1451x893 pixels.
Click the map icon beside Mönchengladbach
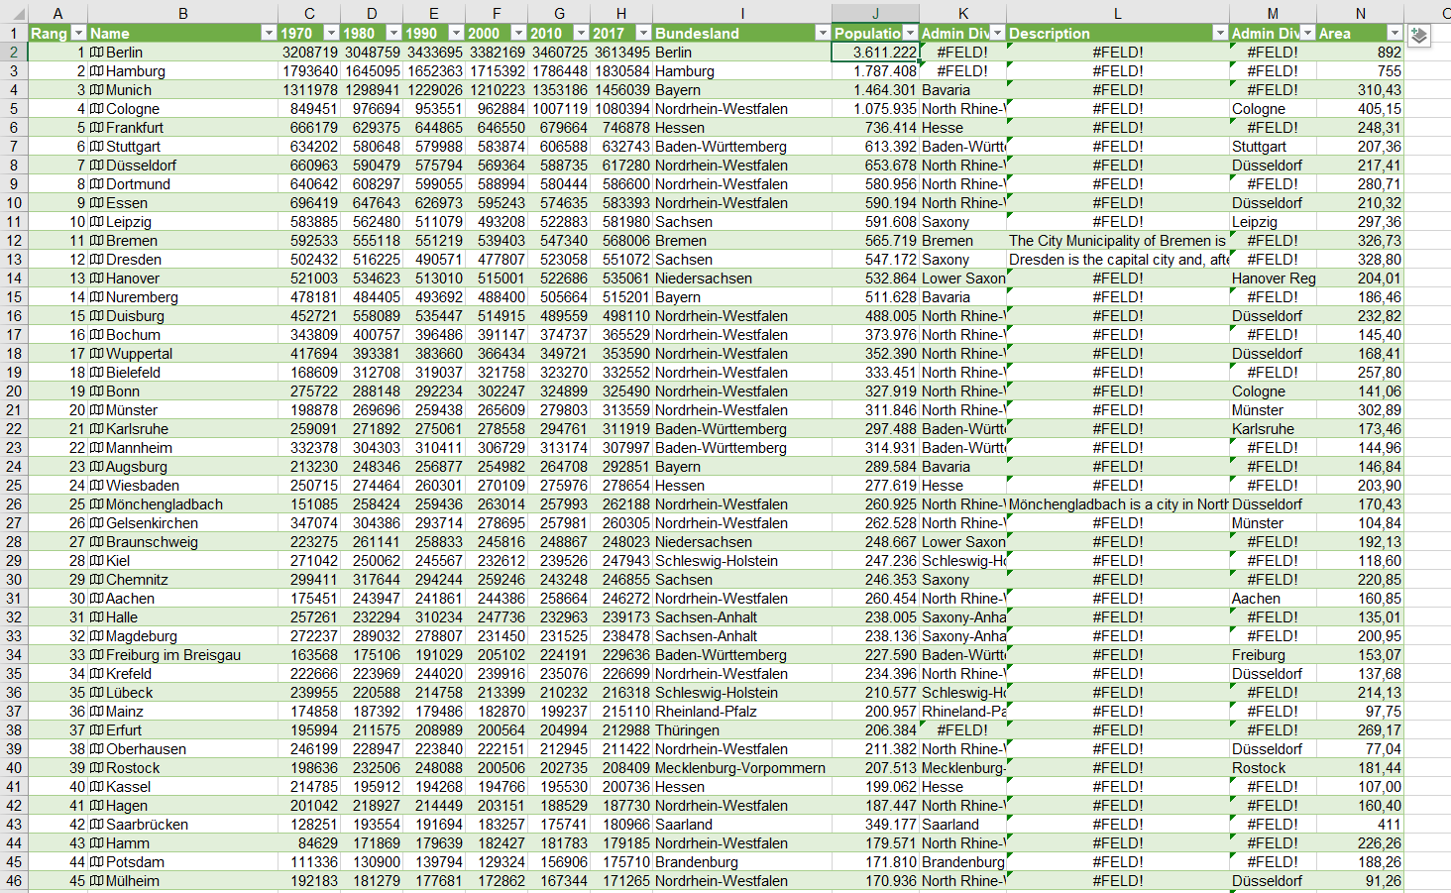[x=97, y=504]
